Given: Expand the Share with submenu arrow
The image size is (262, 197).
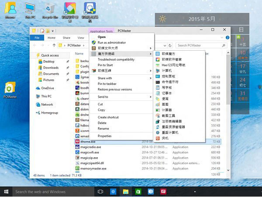Looking at the screenshot, I should 151,78.
